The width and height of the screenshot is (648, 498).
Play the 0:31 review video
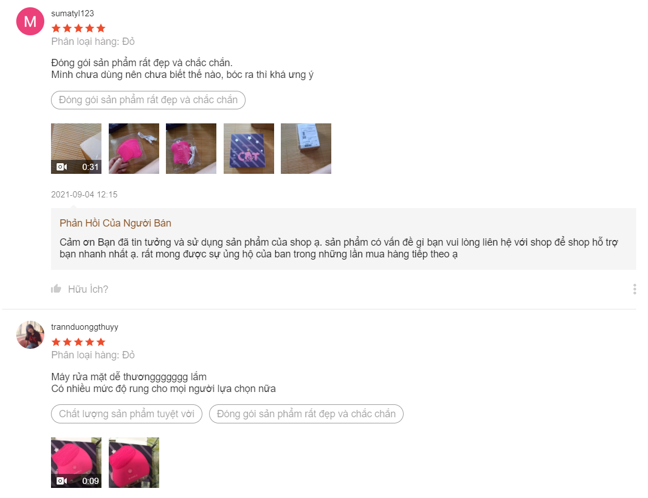(x=76, y=149)
